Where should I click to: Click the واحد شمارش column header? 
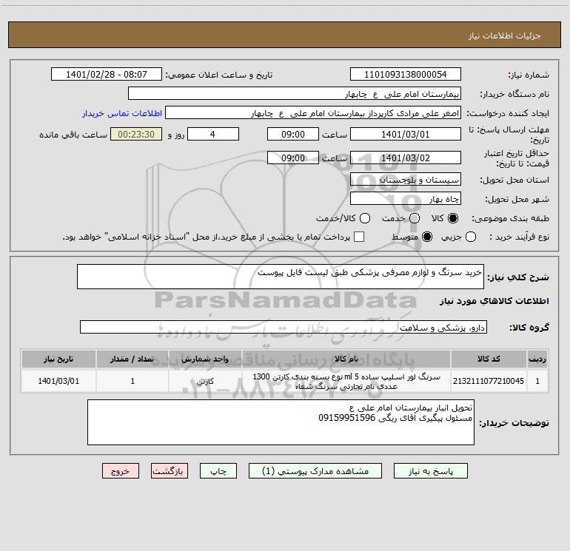(x=205, y=359)
